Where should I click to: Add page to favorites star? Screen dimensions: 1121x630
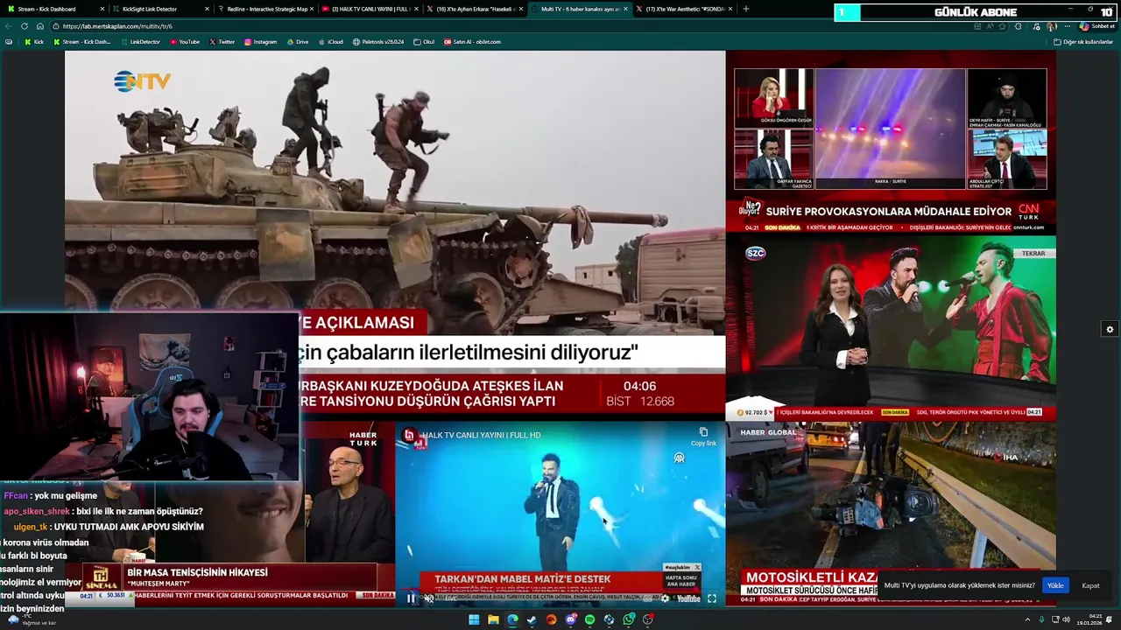coord(1002,26)
